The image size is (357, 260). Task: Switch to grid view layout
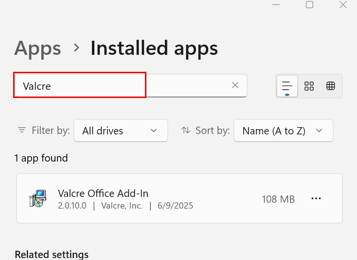click(309, 86)
